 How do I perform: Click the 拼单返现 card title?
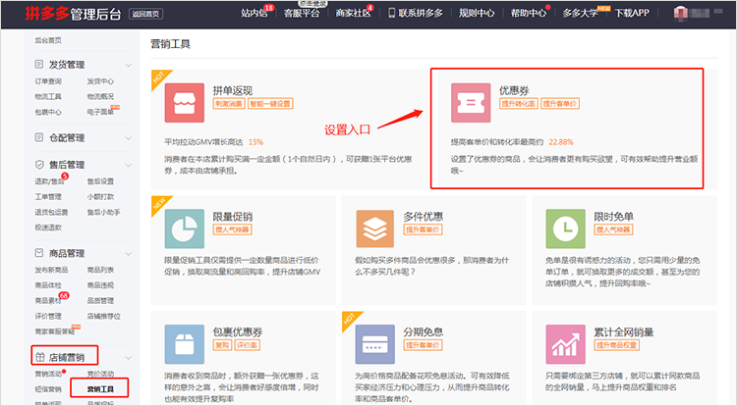click(x=233, y=90)
